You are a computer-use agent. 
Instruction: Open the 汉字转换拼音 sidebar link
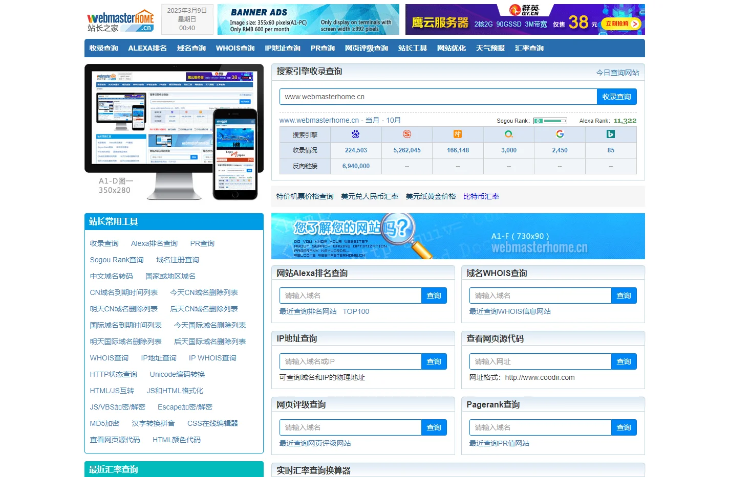point(153,423)
